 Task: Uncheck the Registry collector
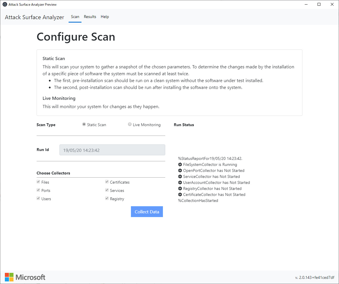click(107, 198)
